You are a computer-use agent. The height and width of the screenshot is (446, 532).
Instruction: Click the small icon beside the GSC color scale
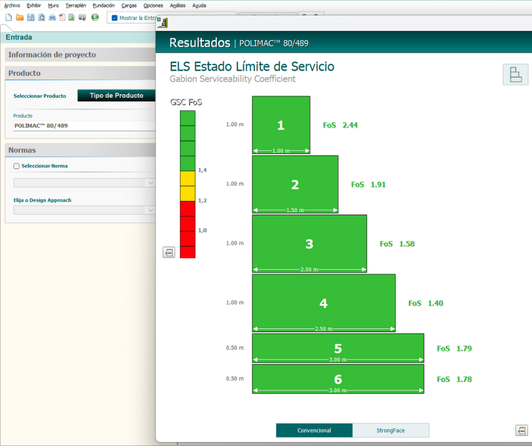169,252
